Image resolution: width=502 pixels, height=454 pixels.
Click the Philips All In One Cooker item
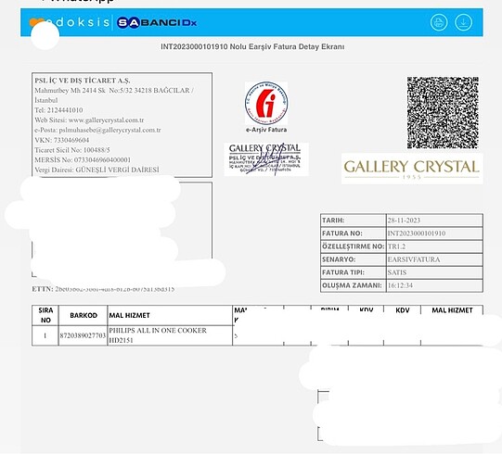pos(158,335)
